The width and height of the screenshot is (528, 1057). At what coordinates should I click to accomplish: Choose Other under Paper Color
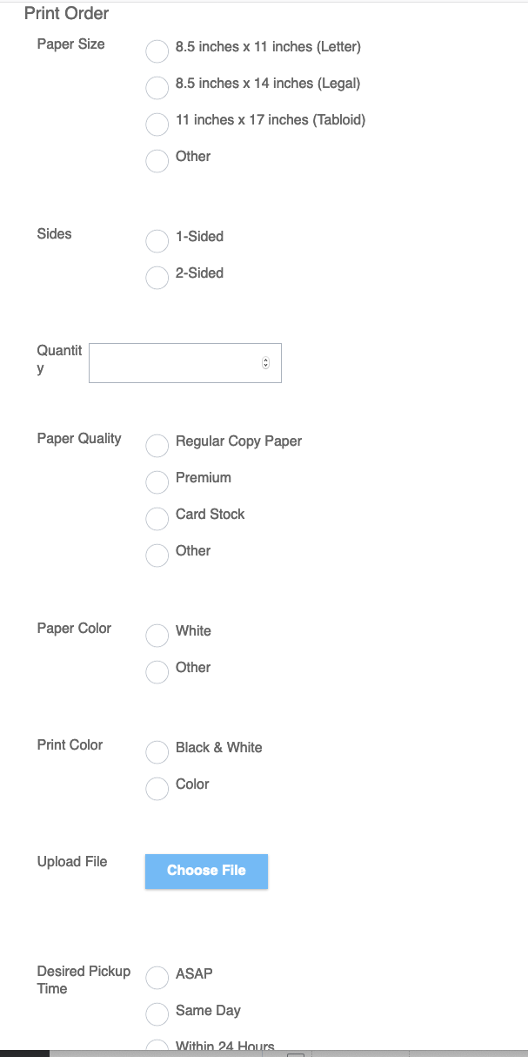pos(157,672)
